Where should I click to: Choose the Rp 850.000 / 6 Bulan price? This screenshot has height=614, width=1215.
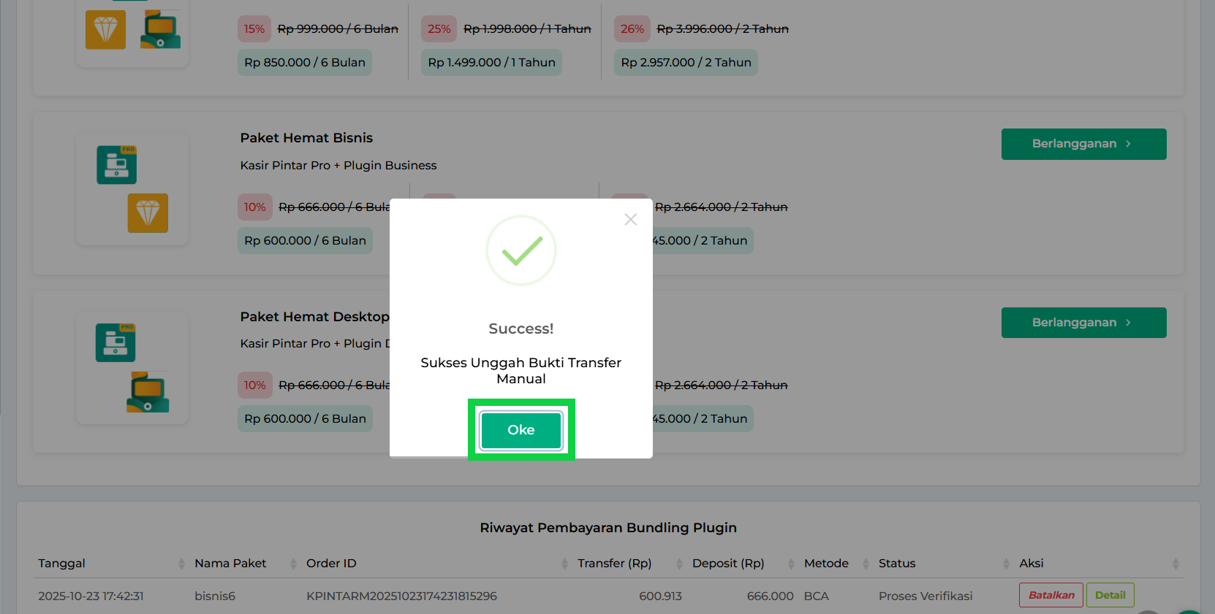[305, 63]
